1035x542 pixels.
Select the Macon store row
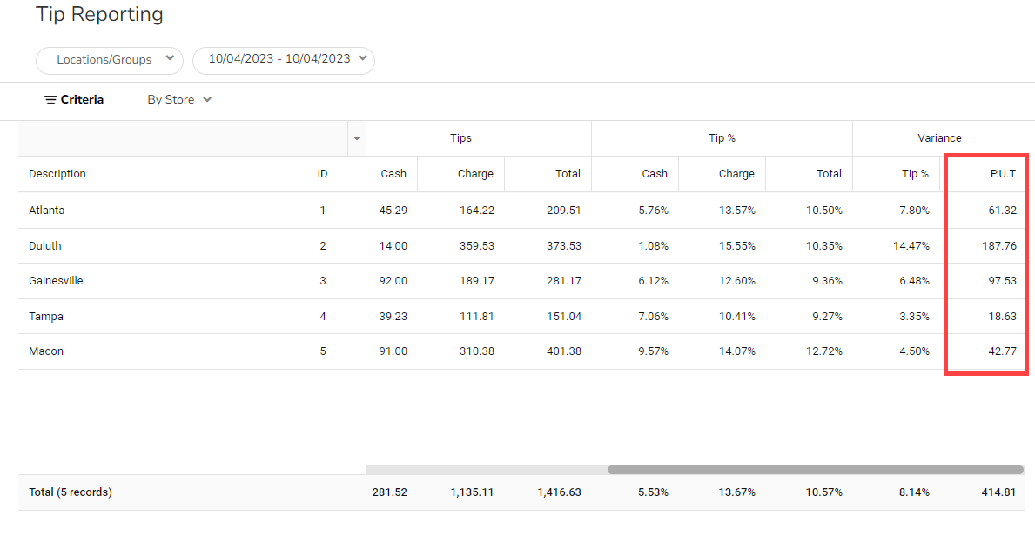click(x=46, y=351)
